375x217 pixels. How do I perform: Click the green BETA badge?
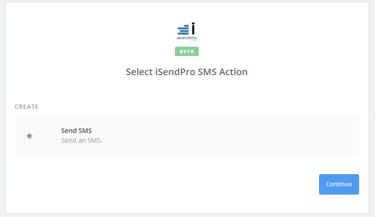click(187, 51)
